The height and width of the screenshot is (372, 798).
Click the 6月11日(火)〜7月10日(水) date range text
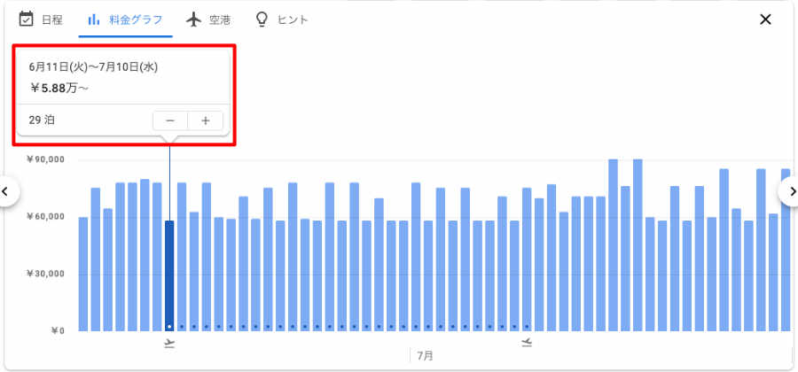[93, 67]
